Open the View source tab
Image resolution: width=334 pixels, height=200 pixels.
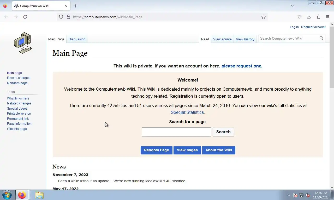point(222,39)
